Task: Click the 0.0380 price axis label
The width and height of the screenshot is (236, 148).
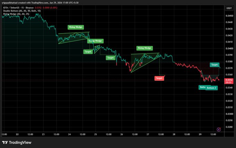Action: tap(229, 62)
